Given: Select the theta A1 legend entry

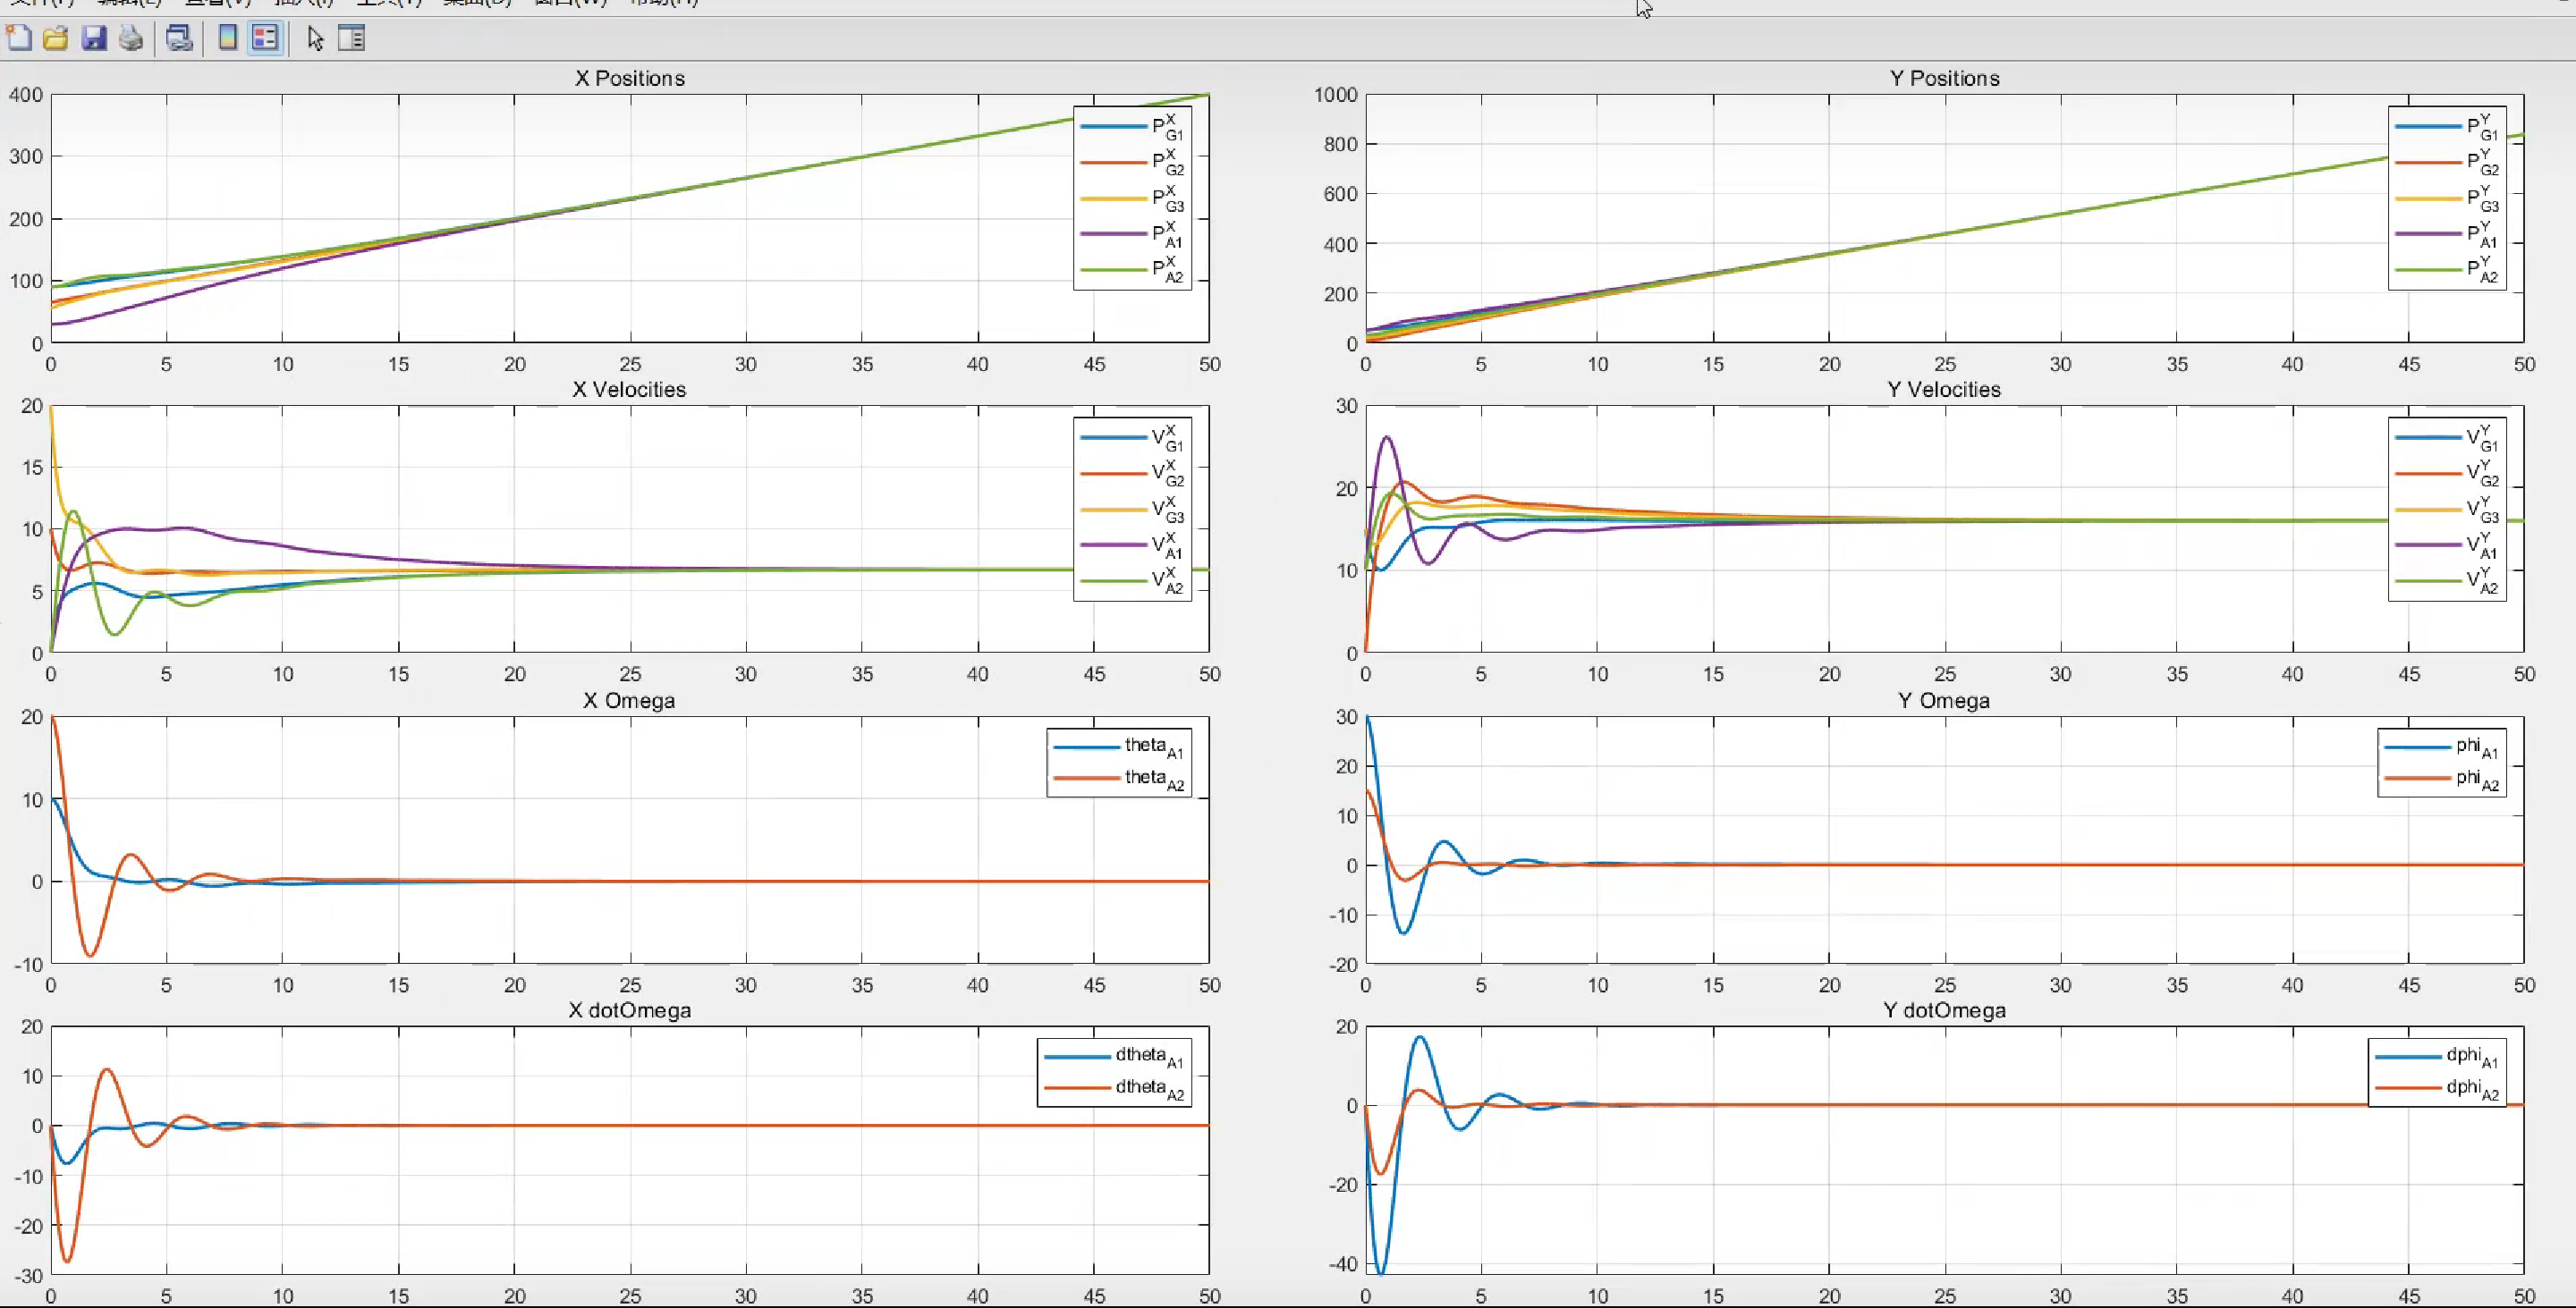Looking at the screenshot, I should click(1152, 747).
